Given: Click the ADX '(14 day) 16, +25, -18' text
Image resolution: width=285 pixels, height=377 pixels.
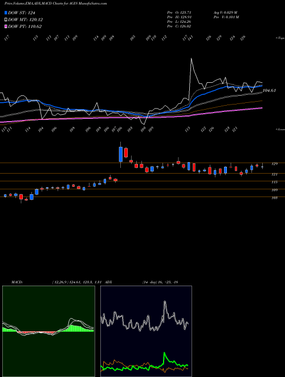Looking at the screenshot, I should (160, 282).
